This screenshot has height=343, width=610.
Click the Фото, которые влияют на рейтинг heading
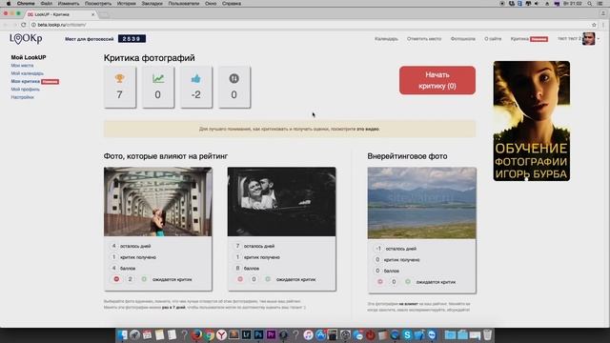166,156
